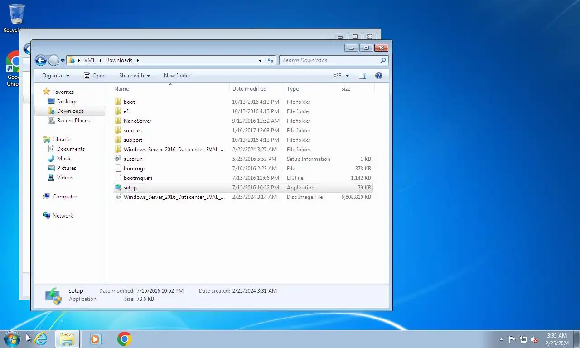Select the NanoServer folder icon
This screenshot has width=580, height=348.
pos(118,121)
